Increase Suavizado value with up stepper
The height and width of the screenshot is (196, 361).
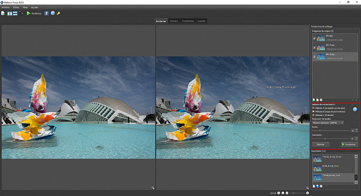coord(357,138)
